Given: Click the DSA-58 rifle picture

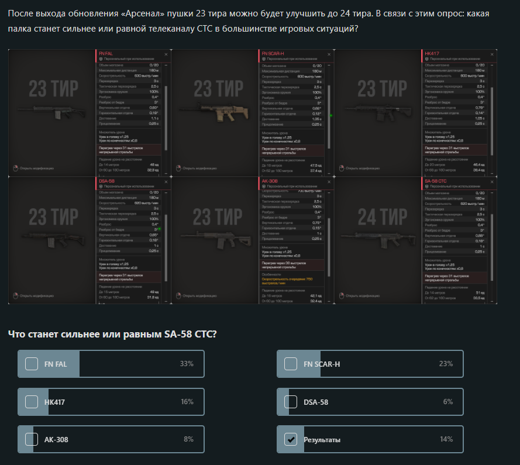Looking at the screenshot, I should coord(53,239).
